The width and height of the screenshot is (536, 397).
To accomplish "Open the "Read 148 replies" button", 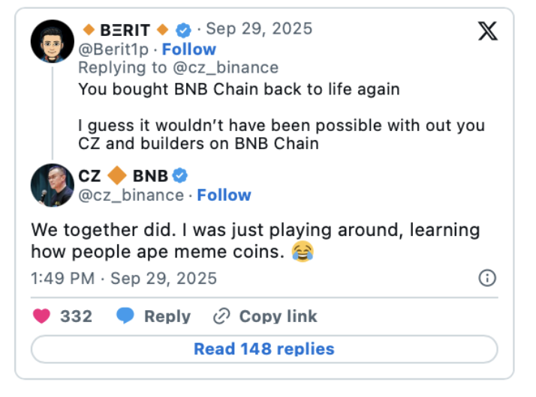I will click(x=264, y=349).
